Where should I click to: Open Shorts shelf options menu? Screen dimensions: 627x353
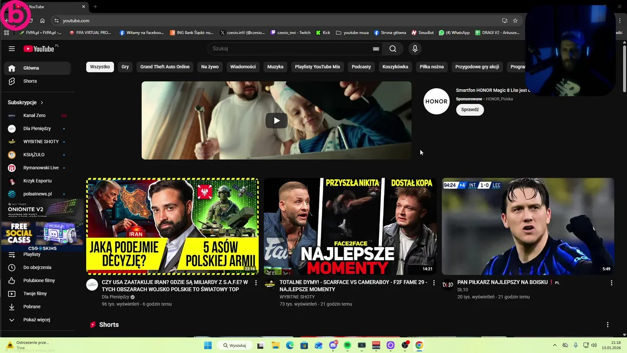[x=607, y=325]
